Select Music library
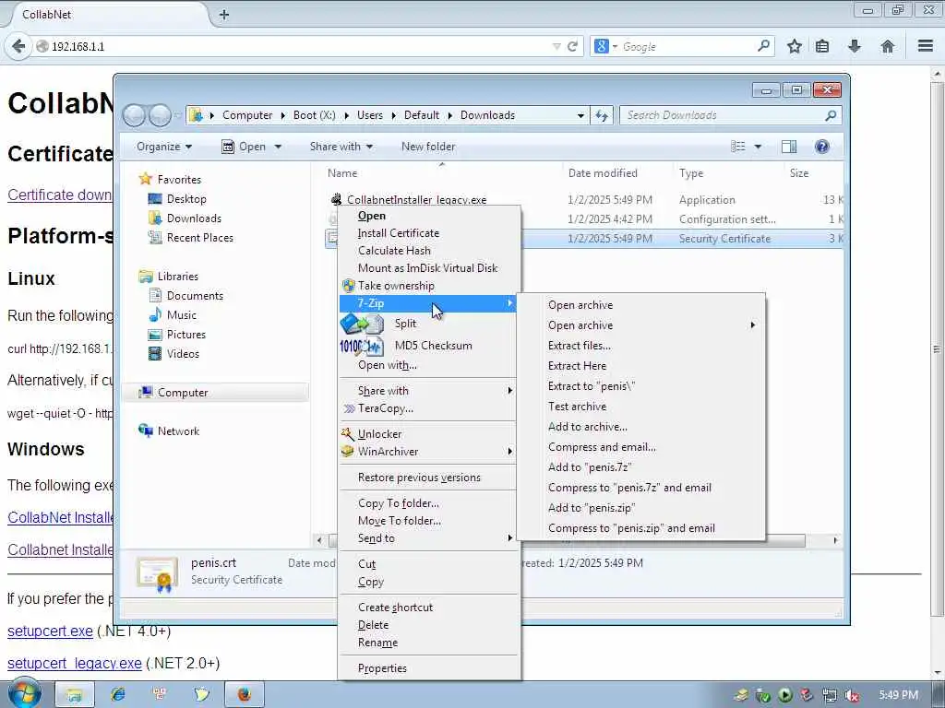 (x=182, y=314)
